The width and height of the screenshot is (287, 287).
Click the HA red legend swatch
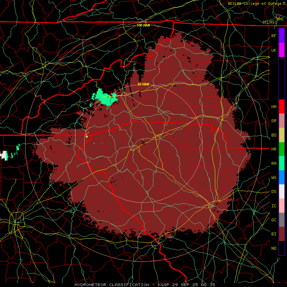282,107
